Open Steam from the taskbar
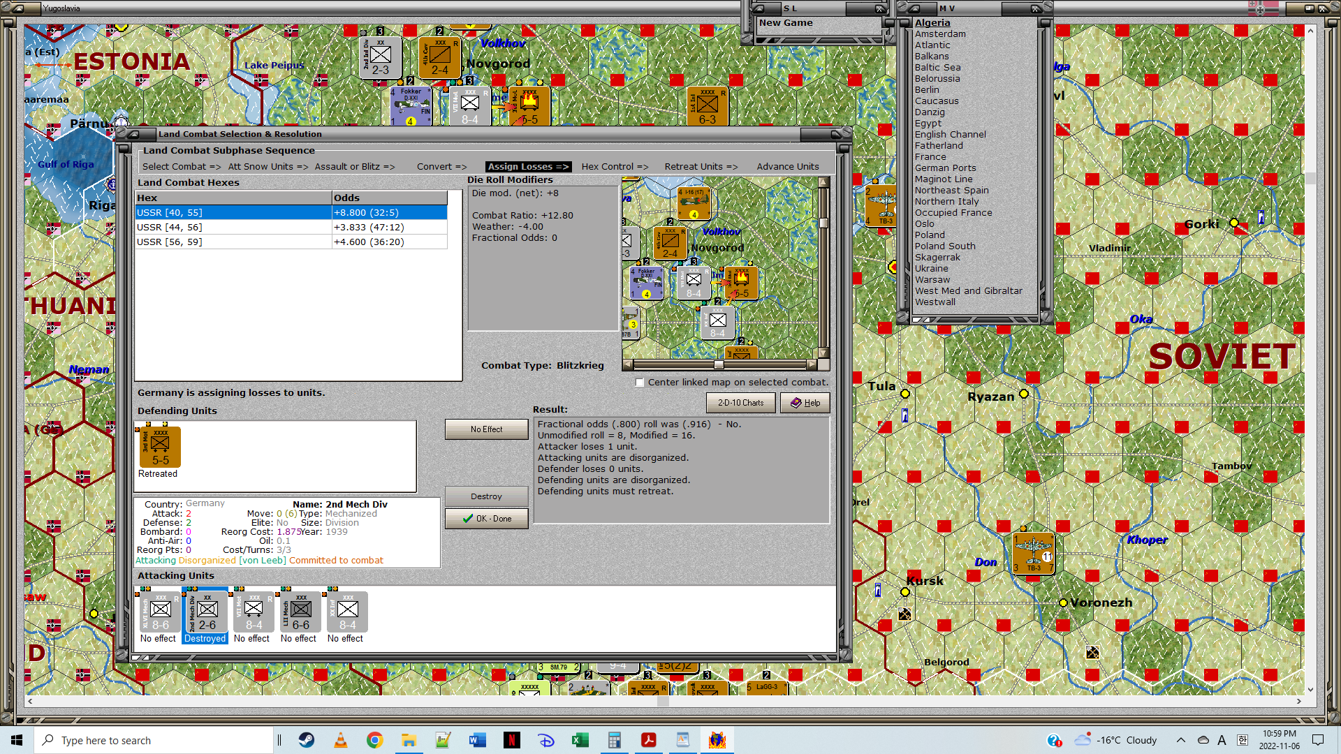Viewport: 1341px width, 754px height. tap(307, 740)
